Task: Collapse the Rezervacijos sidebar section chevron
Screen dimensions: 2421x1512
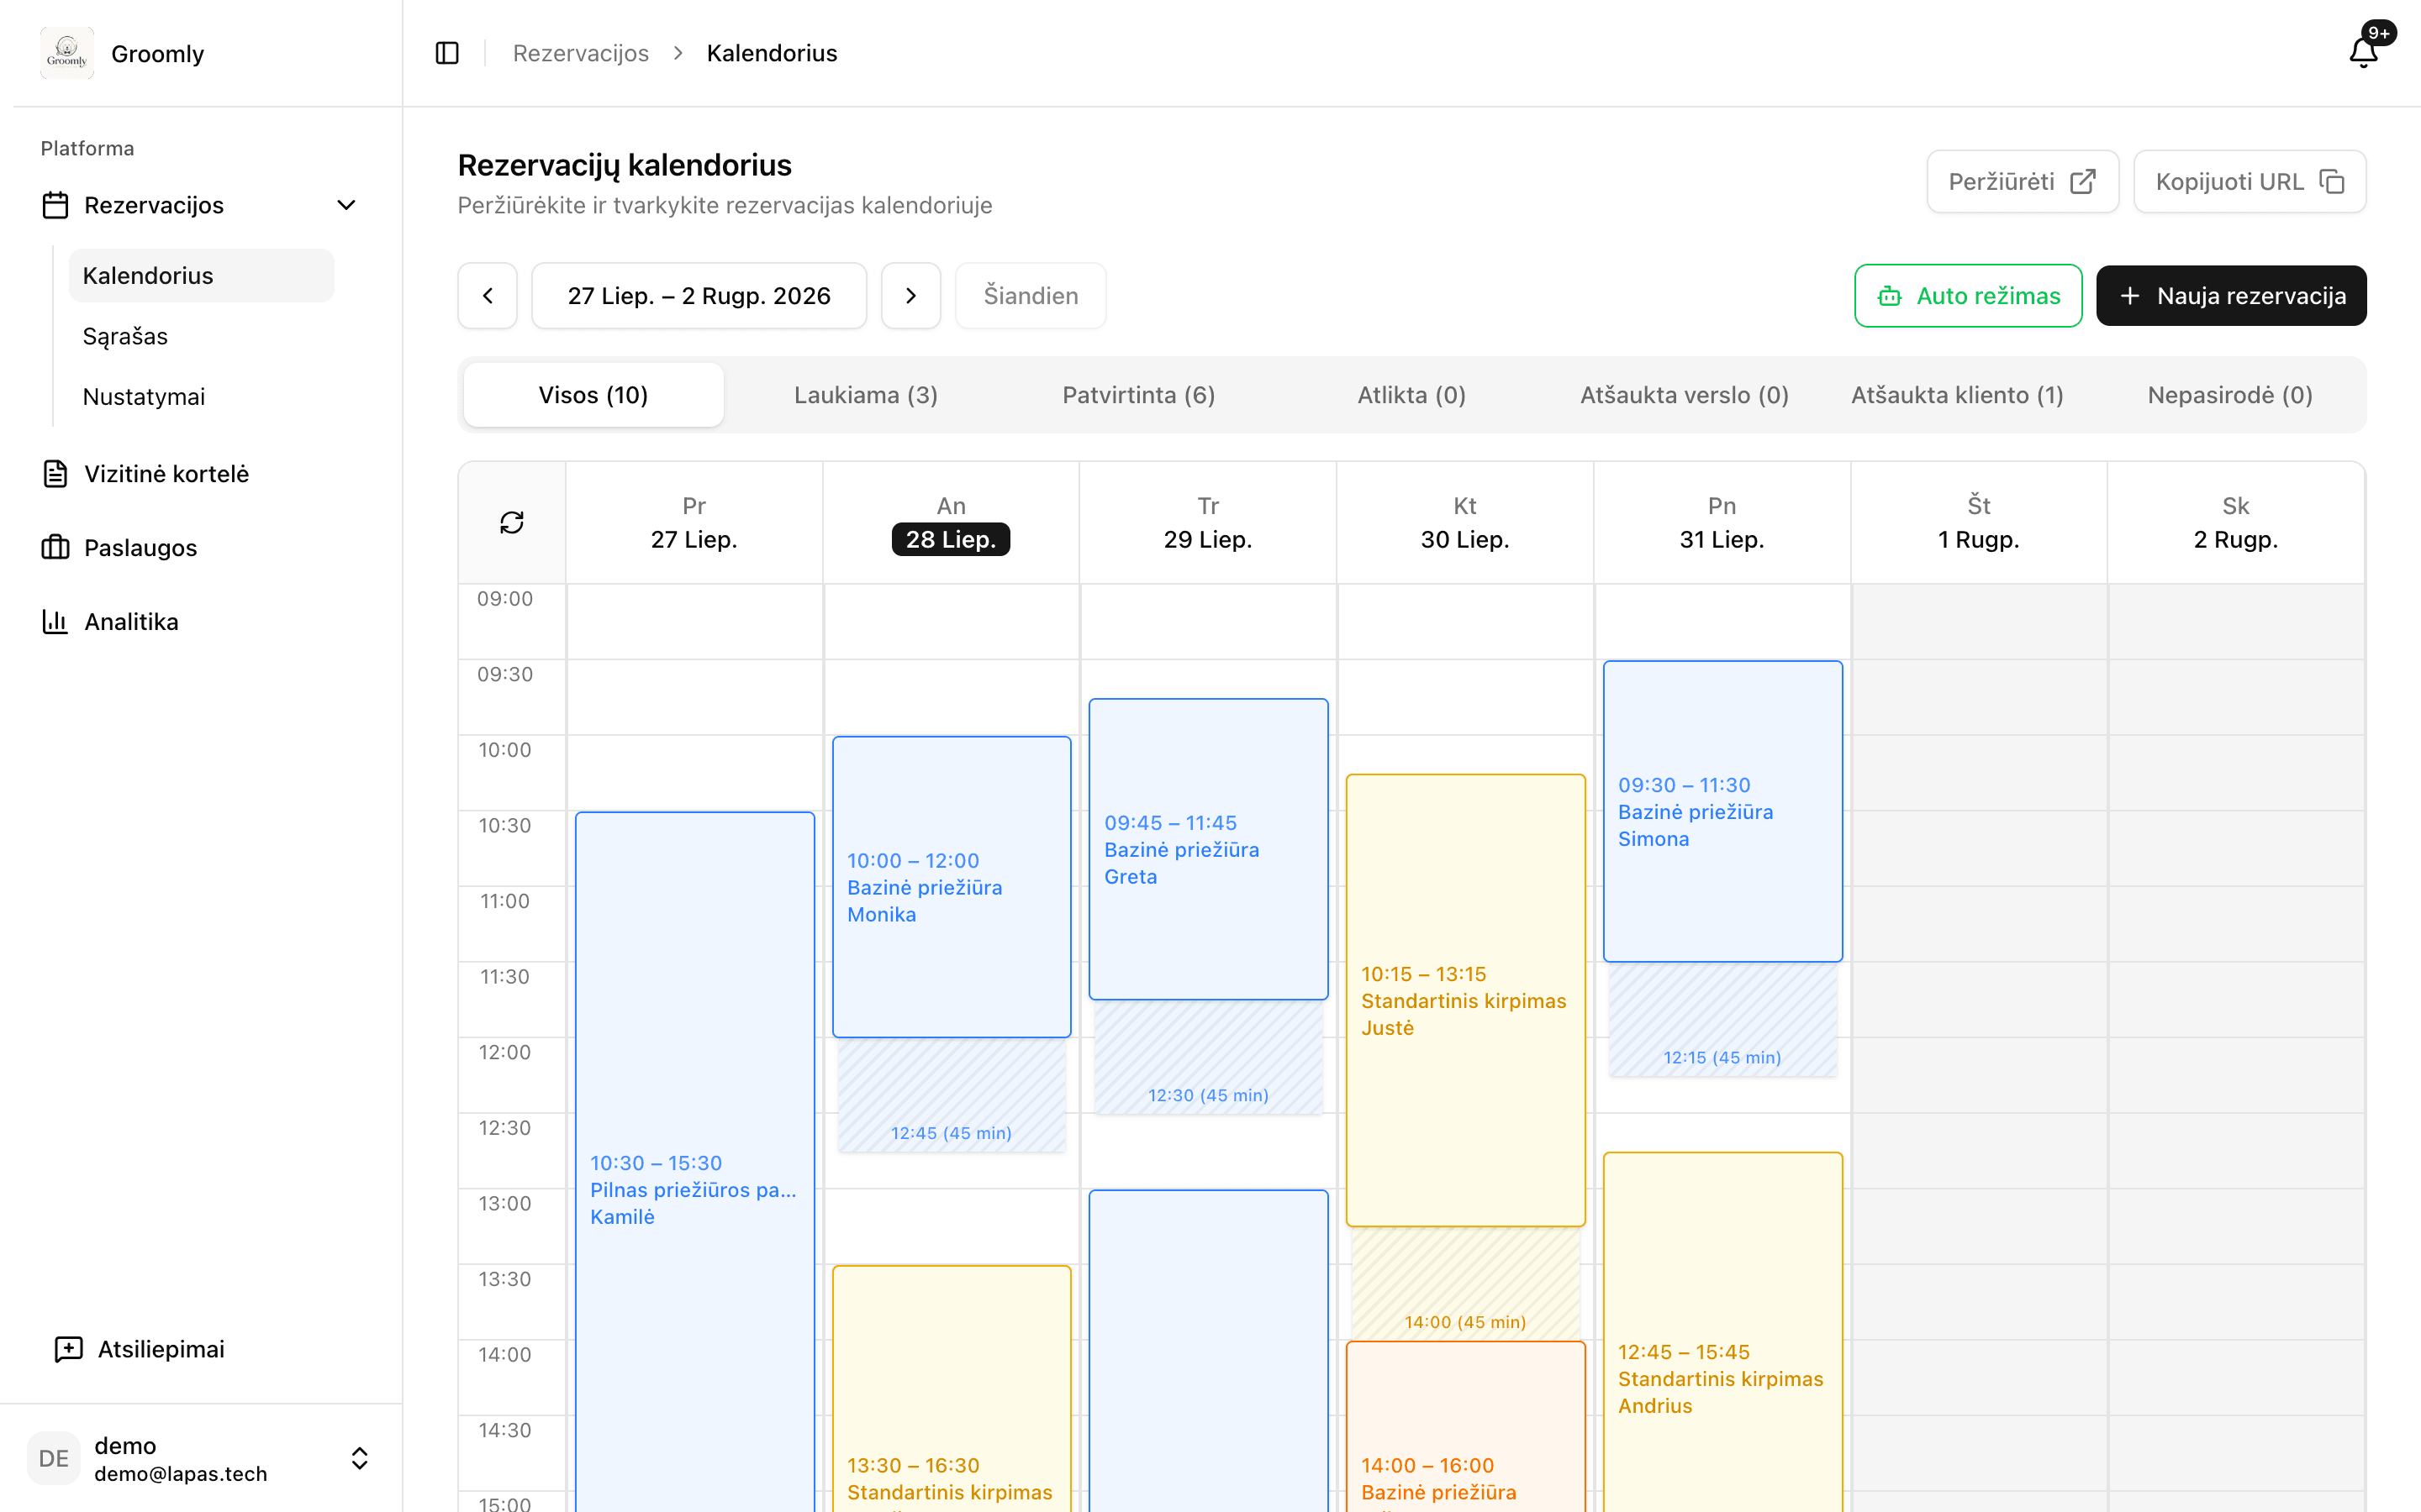Action: (x=346, y=205)
